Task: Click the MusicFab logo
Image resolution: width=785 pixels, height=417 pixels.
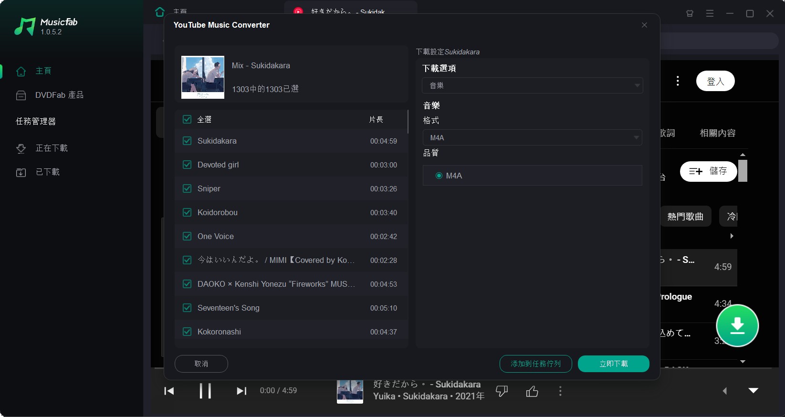Action: [x=46, y=26]
